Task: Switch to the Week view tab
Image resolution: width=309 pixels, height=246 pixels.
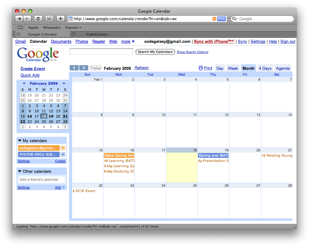Action: [x=233, y=68]
